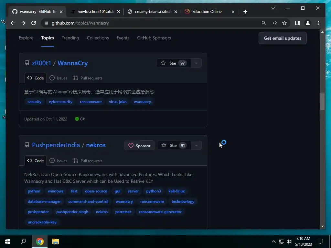Image resolution: width=331 pixels, height=248 pixels.
Task: Expand the star list dropdown for nekros
Action: [x=196, y=146]
